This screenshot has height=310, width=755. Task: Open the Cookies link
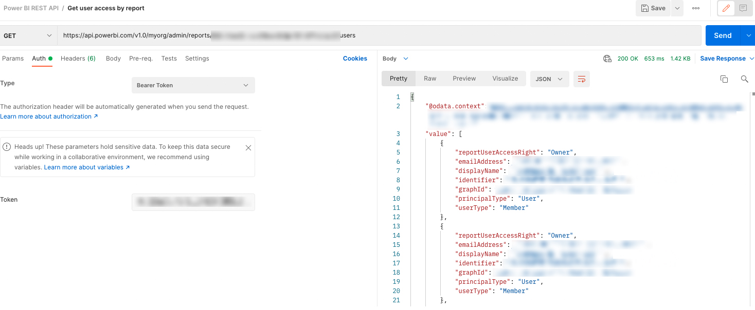[x=355, y=59]
